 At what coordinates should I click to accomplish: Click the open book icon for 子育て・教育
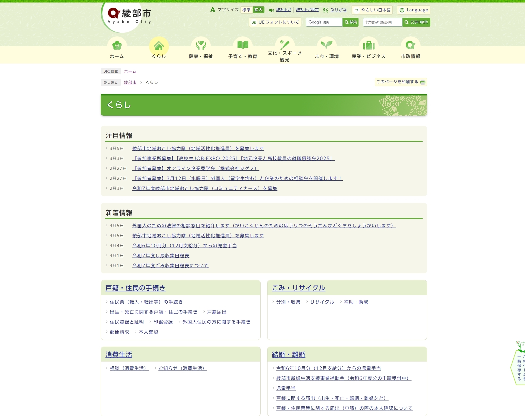(x=243, y=44)
